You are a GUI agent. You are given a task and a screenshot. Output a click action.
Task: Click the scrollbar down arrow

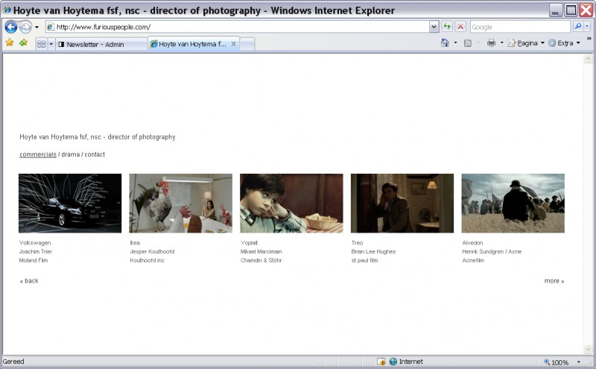(588, 349)
